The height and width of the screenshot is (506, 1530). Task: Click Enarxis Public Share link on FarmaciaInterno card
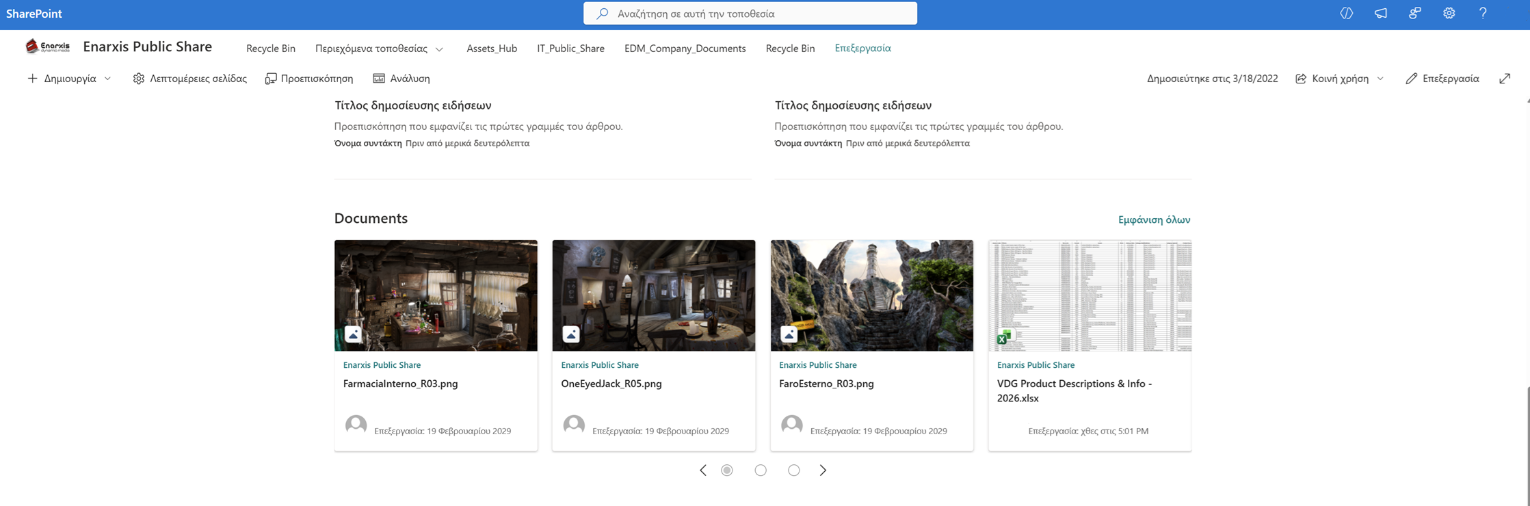pyautogui.click(x=382, y=365)
